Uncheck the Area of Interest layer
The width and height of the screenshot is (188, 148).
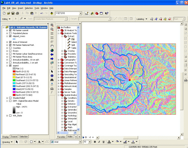click(x=10, y=42)
